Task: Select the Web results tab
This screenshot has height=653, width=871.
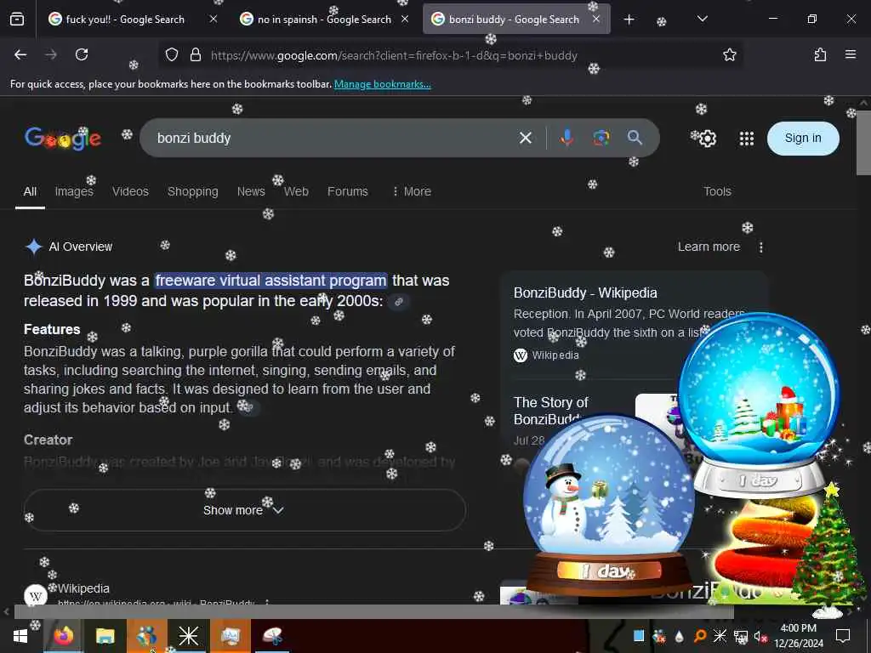Action: click(296, 191)
